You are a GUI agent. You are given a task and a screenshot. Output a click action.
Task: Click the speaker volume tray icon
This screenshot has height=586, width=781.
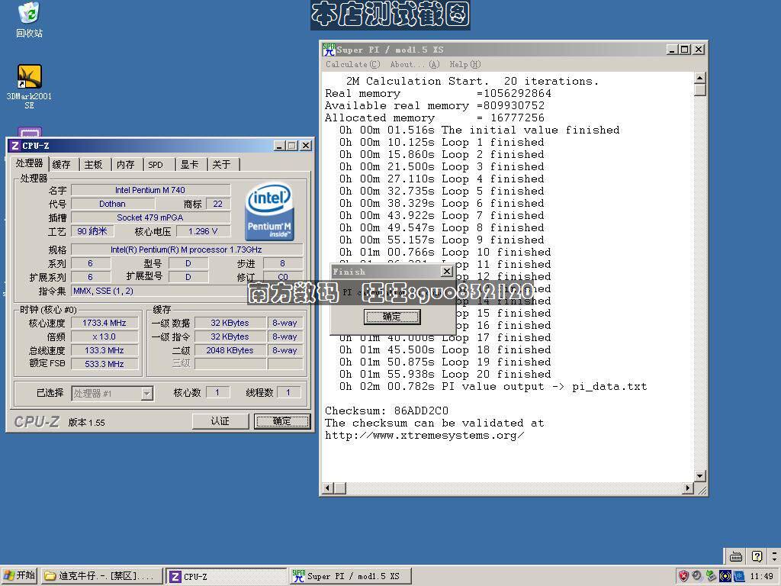[697, 576]
